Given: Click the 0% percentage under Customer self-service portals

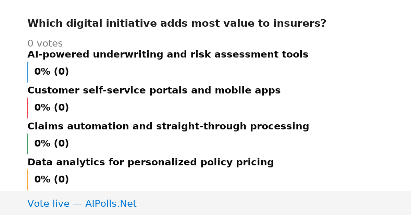Looking at the screenshot, I should coord(42,108).
